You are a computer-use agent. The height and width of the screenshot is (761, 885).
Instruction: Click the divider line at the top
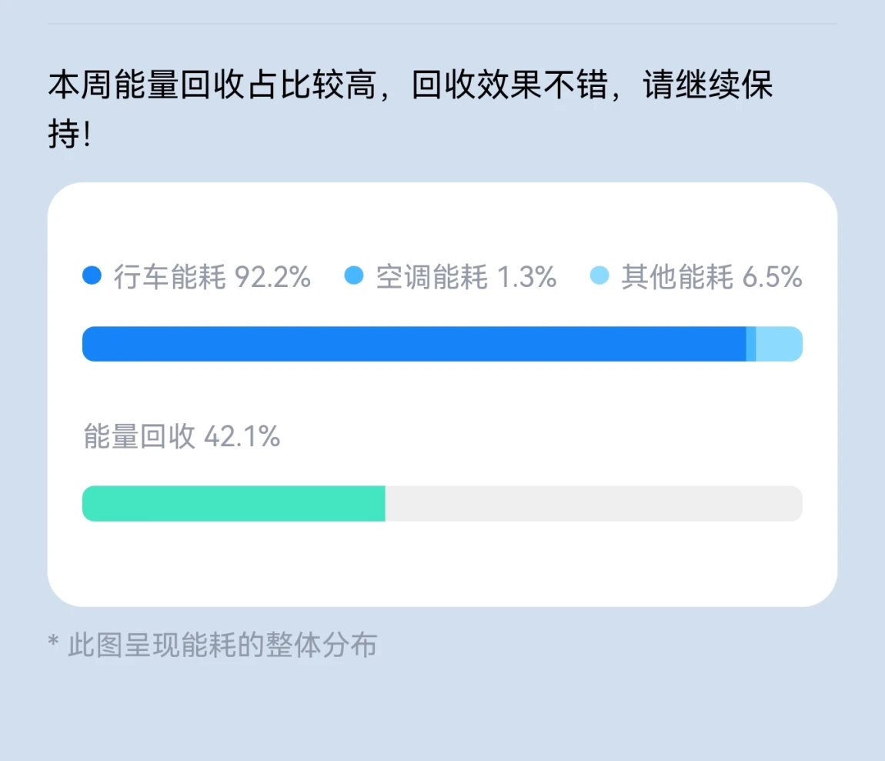point(442,23)
